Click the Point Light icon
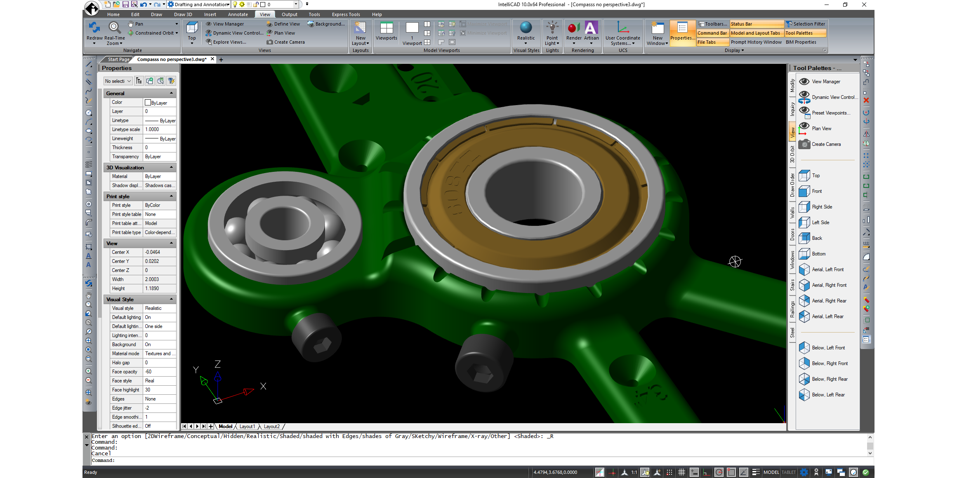This screenshot has height=478, width=957. pos(552,28)
